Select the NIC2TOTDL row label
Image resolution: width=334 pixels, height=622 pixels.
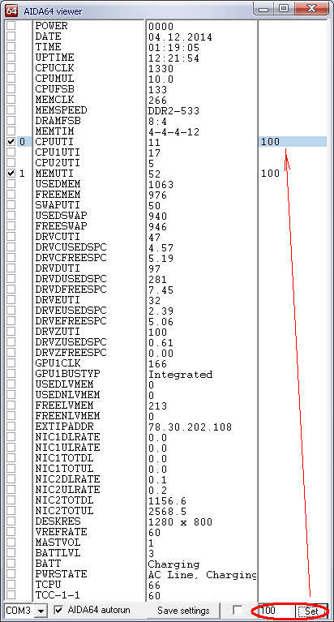point(64,500)
